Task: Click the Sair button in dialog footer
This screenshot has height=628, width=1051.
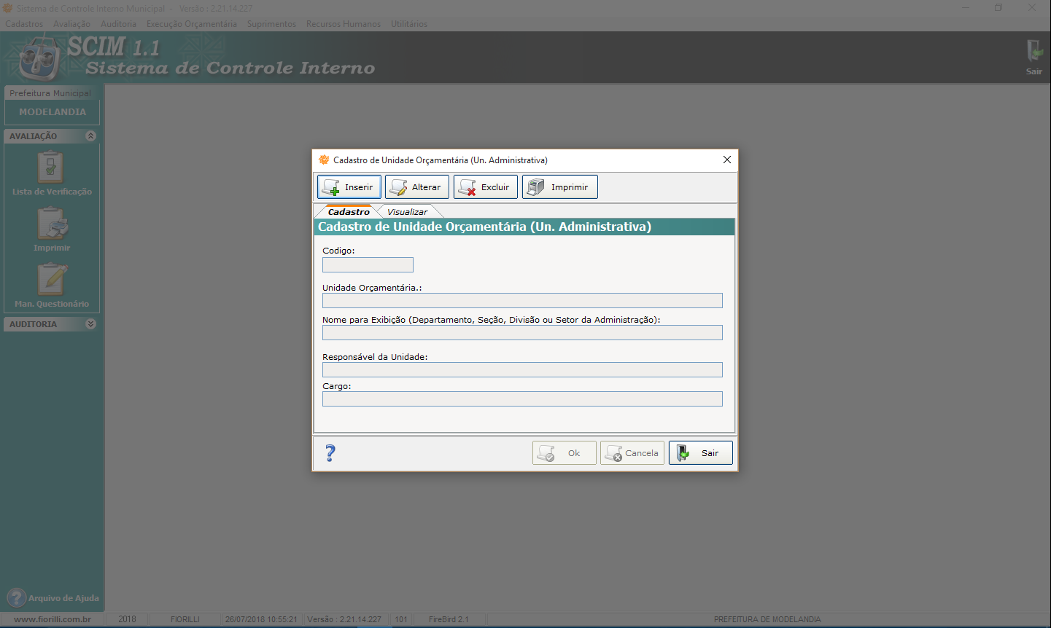Action: (700, 453)
